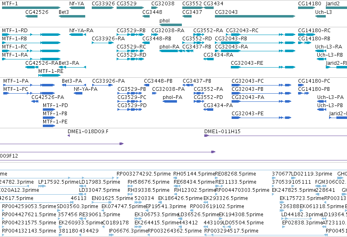This screenshot has width=347, height=237.
Task: Click protein label MTF-1-PA
Action: pos(16,81)
